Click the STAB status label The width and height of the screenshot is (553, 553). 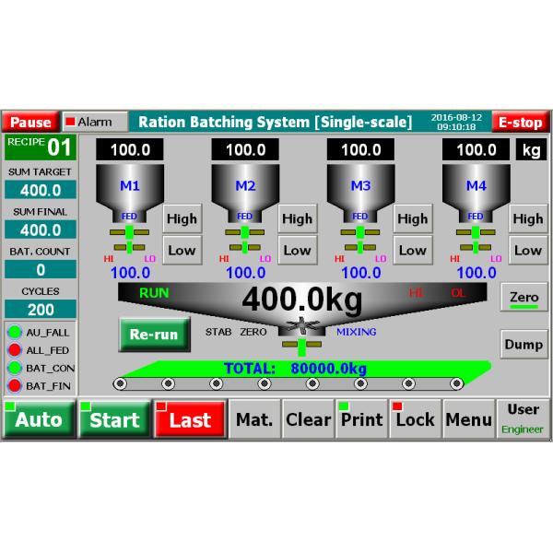tap(218, 332)
